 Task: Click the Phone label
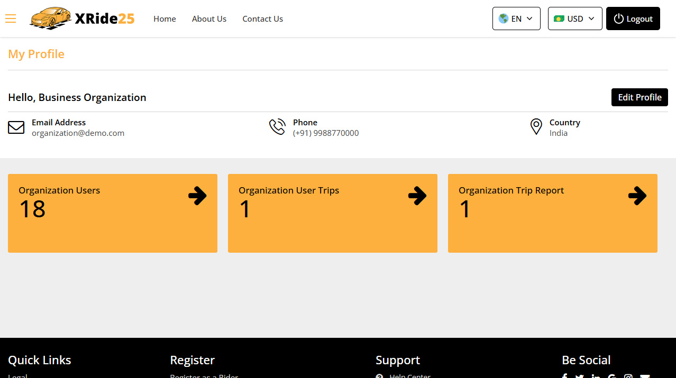305,122
